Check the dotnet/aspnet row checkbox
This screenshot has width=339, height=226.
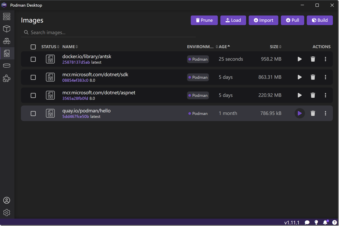coord(33,95)
